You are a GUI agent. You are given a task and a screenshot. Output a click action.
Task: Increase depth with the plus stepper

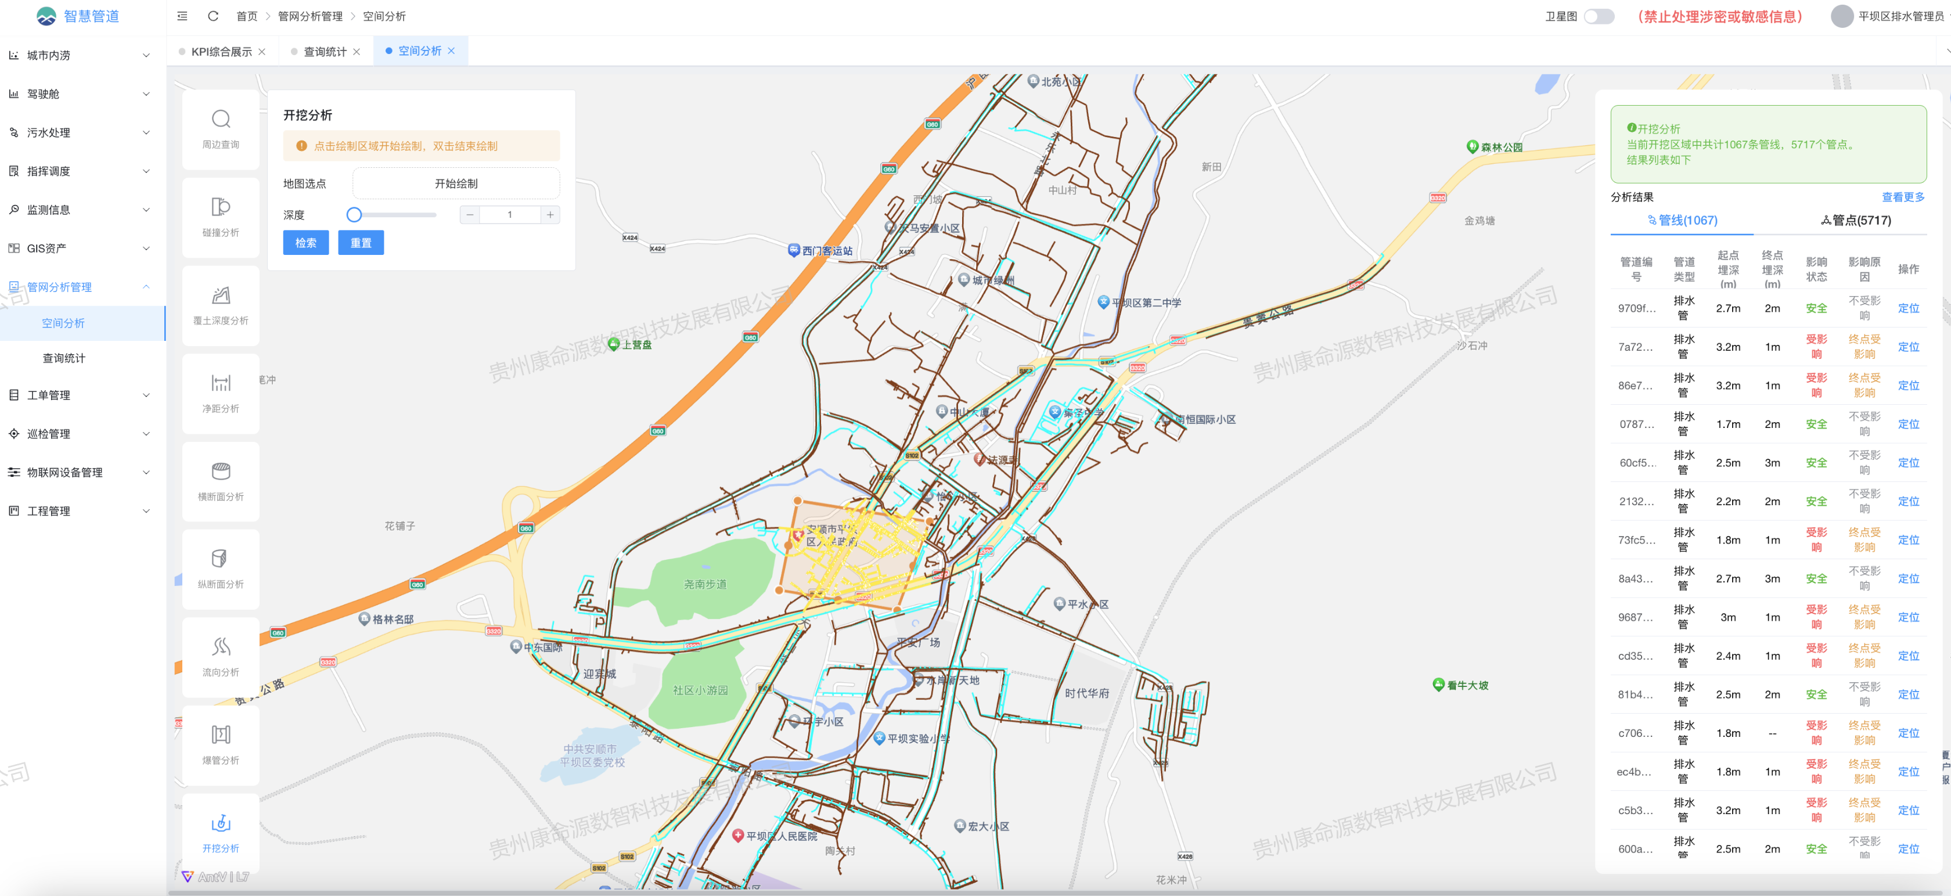pyautogui.click(x=550, y=215)
